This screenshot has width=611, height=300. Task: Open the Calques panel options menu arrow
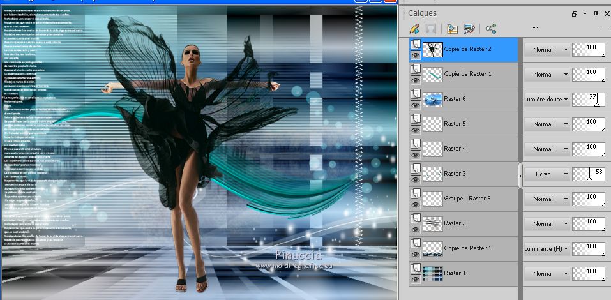(x=585, y=13)
